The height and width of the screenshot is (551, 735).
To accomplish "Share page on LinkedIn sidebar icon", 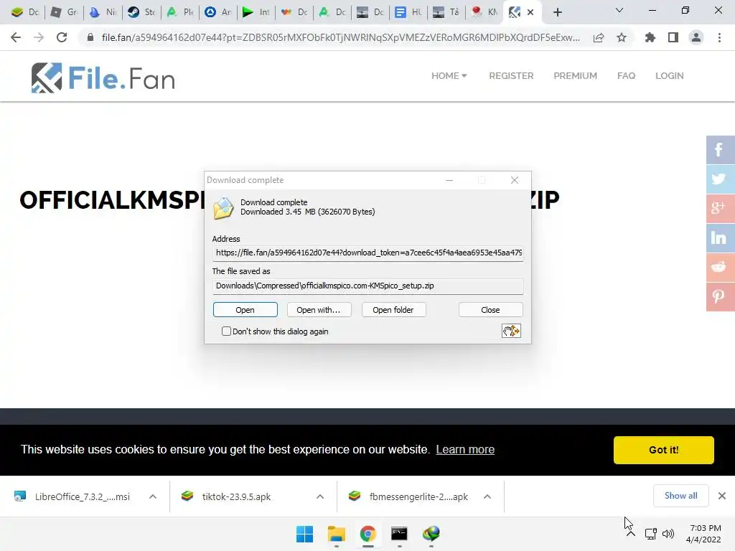I will pyautogui.click(x=720, y=238).
